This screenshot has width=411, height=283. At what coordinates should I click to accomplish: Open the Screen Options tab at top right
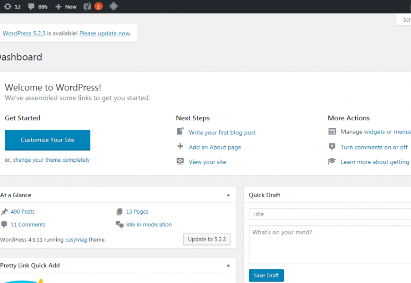[x=403, y=20]
